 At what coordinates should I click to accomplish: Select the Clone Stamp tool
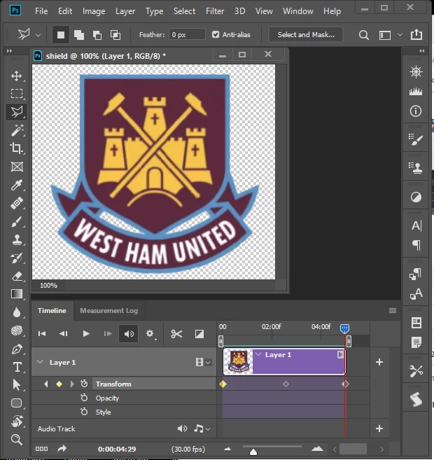16,239
